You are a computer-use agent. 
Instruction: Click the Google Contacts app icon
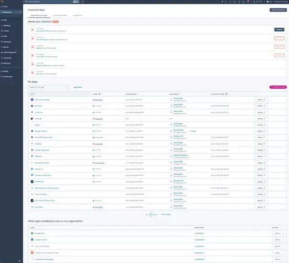[x=32, y=240]
